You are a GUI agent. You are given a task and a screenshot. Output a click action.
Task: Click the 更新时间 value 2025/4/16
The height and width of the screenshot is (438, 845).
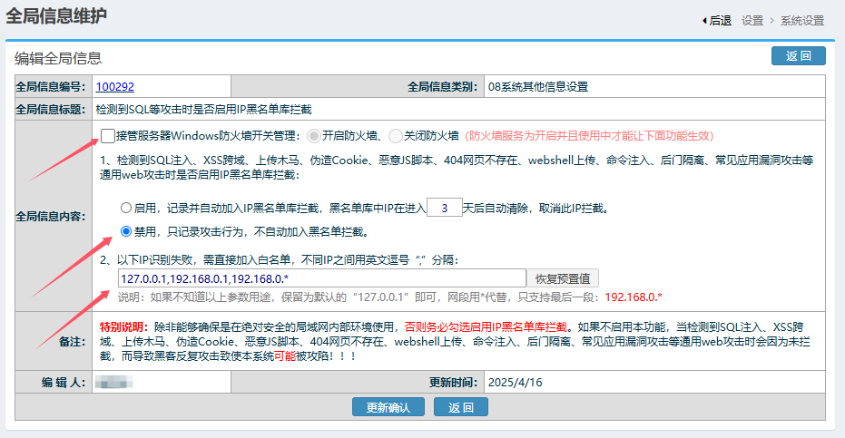[514, 382]
